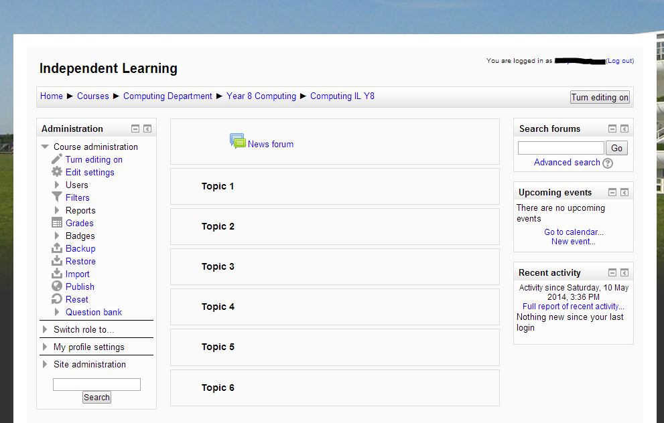
Task: Click the Search forums text field
Action: click(x=561, y=148)
